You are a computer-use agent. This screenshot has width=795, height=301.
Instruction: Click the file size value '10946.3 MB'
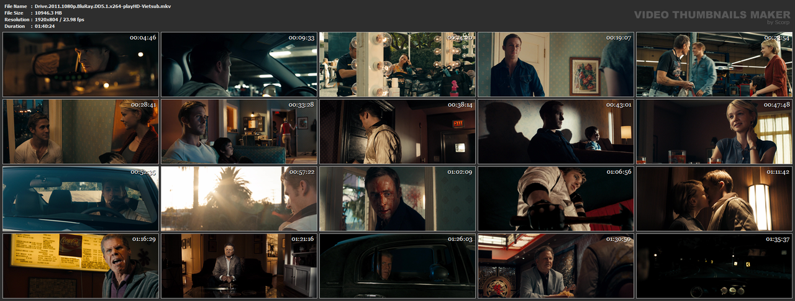(48, 13)
